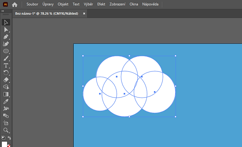This screenshot has width=242, height=147.
Task: Select the Ellipse tool
Action: (x=6, y=51)
